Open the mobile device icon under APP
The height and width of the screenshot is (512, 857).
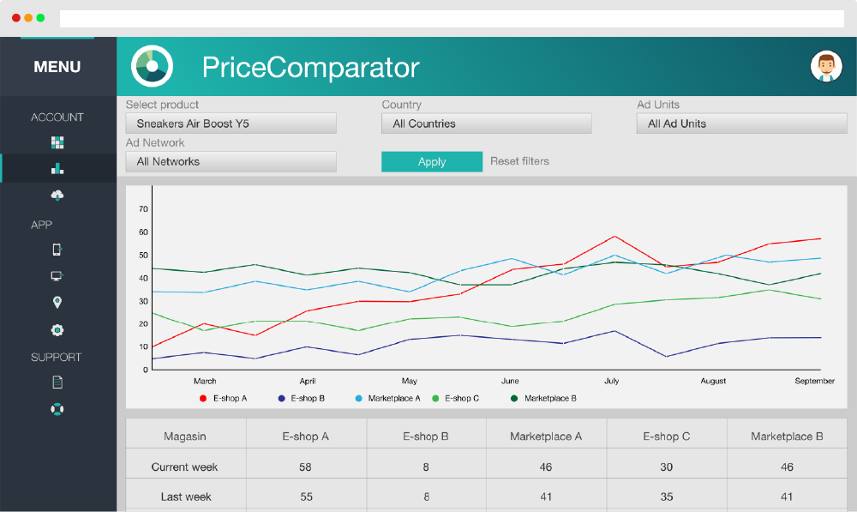coord(57,250)
